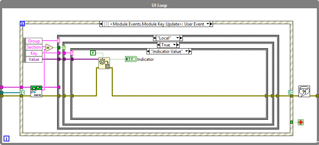
Task: Go to previous event case arrow
Action: 101,24
